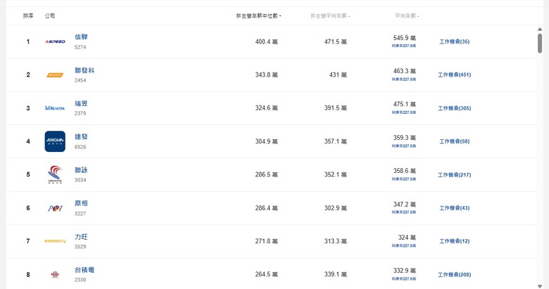Click industry comparison link under 359.3 萬
Viewport: 549px width, 289px height.
[x=404, y=146]
